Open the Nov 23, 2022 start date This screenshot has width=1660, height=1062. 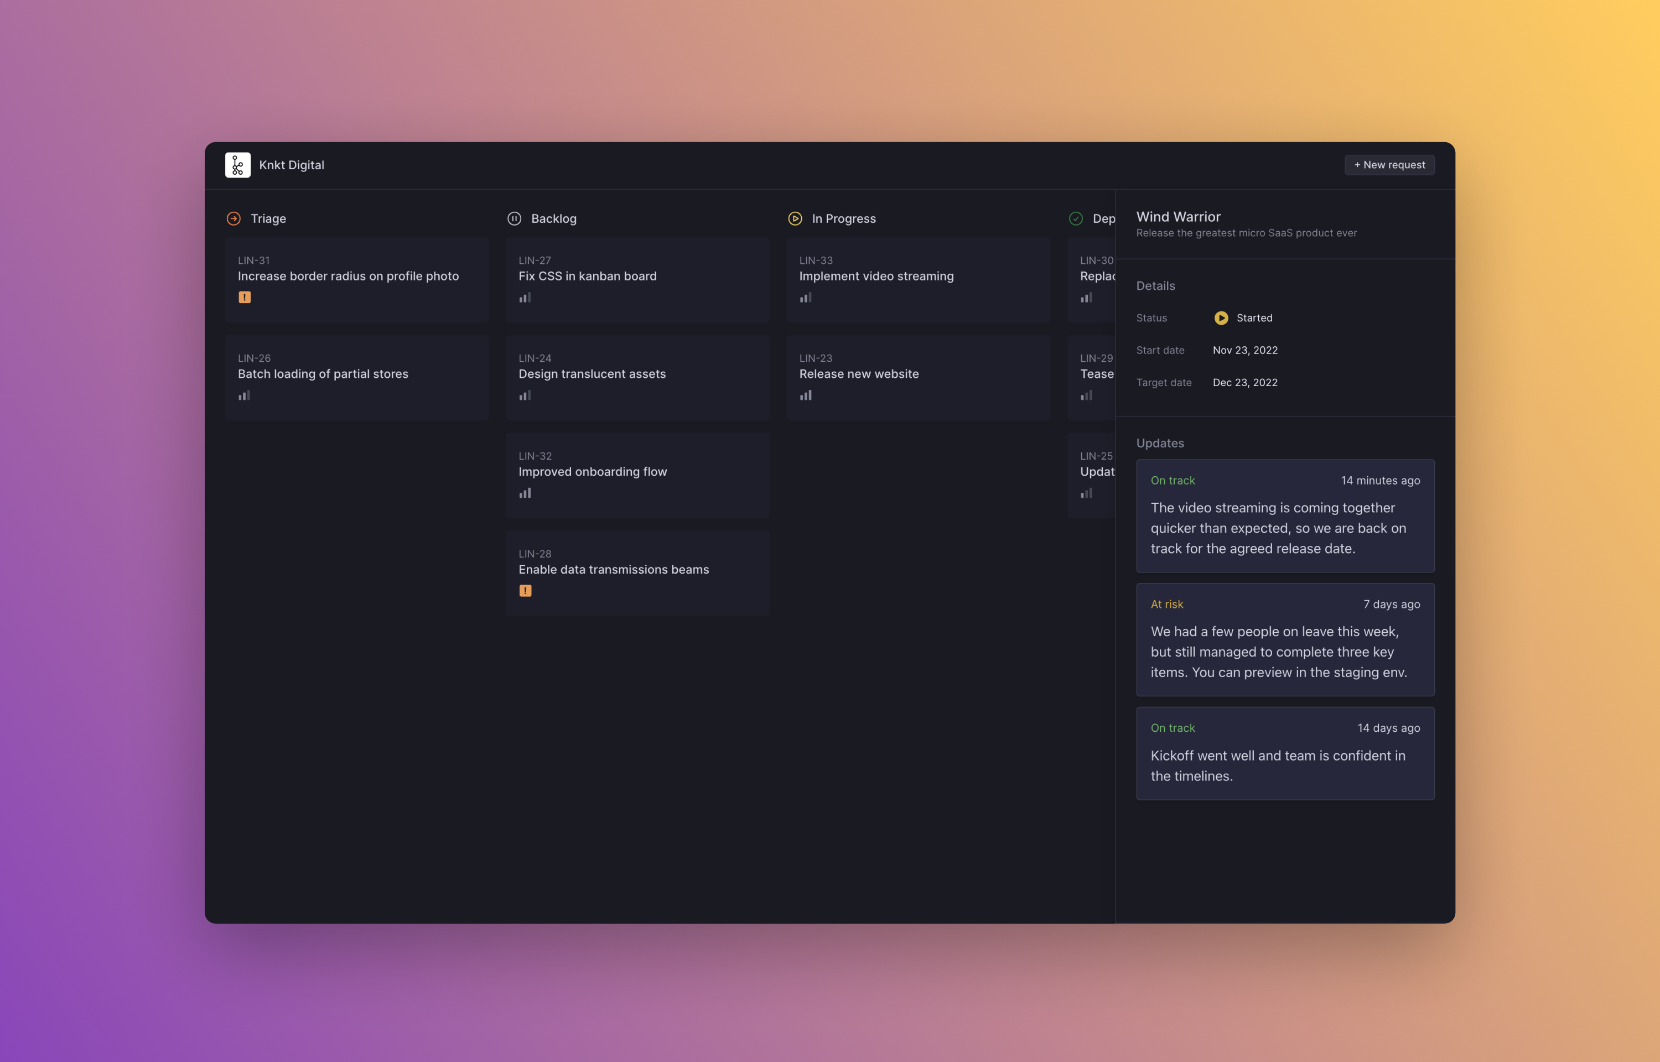(x=1245, y=350)
